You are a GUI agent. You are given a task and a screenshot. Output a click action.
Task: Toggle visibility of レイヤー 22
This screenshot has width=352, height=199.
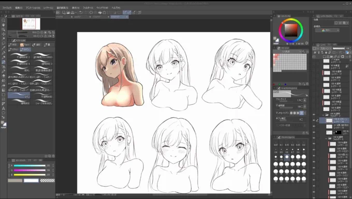point(314,144)
